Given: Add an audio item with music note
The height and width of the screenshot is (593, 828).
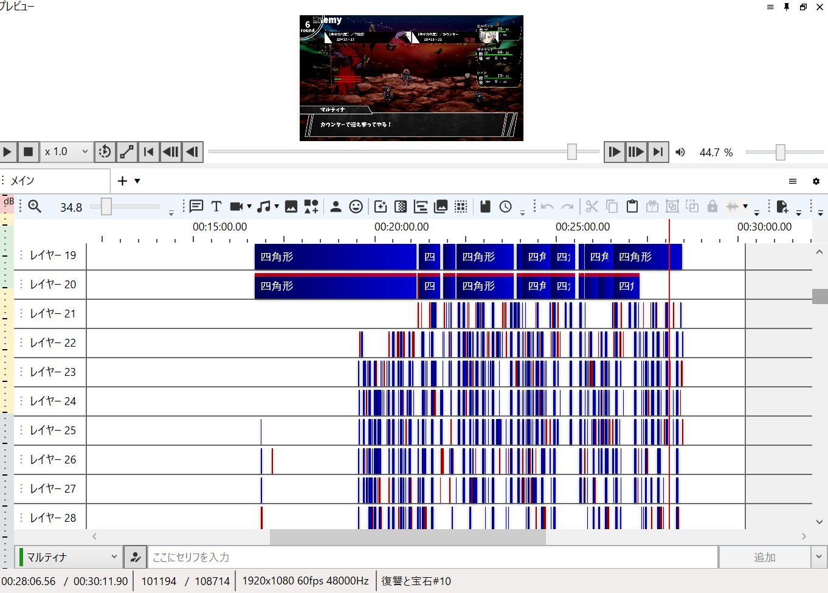Looking at the screenshot, I should click(264, 207).
